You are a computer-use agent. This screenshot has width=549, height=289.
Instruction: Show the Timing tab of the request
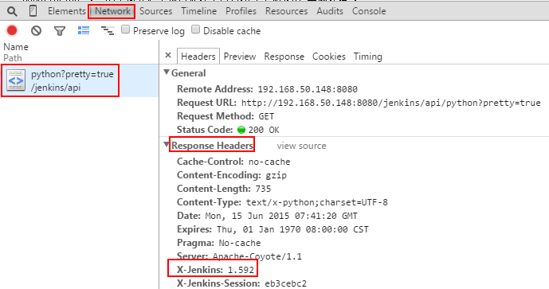367,57
